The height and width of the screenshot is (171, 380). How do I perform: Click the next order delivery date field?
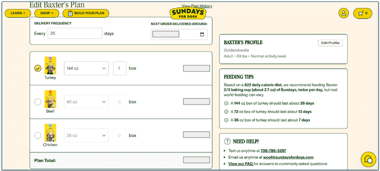tap(179, 34)
